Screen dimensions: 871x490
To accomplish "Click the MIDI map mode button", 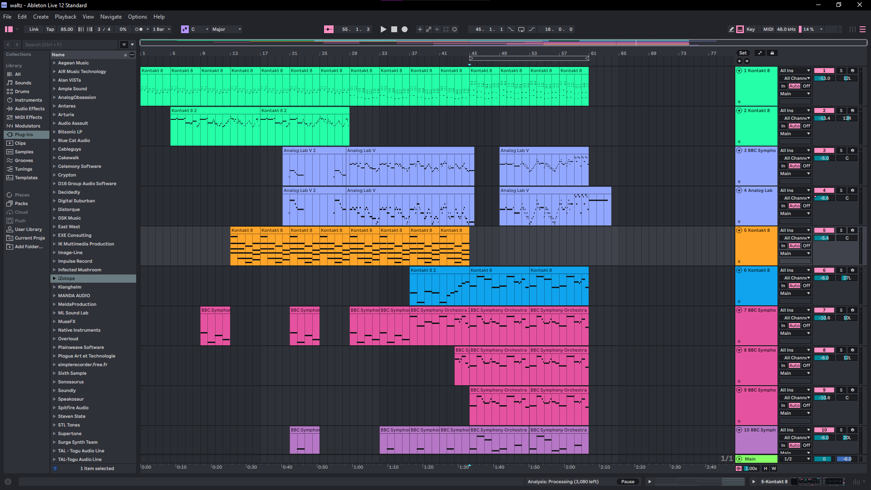I will click(768, 29).
